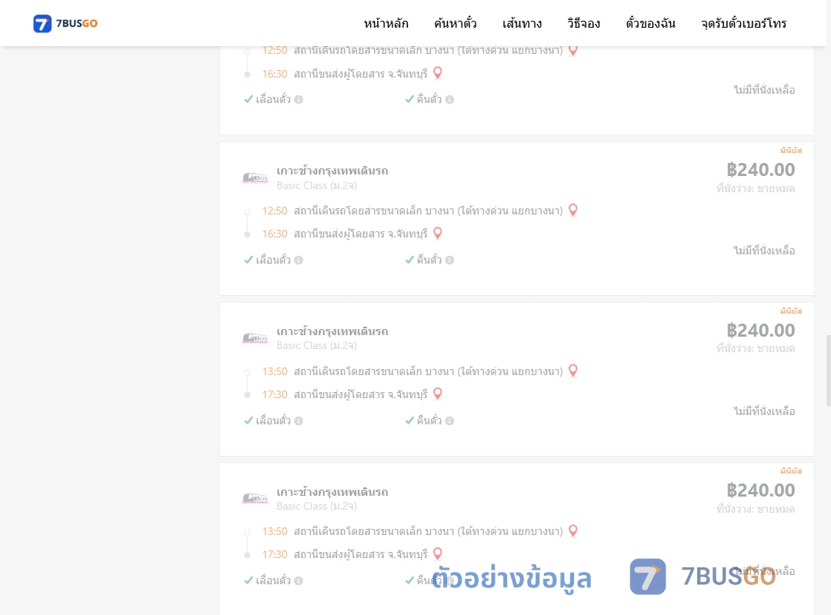This screenshot has width=831, height=615.
Task: Click the เลื่อนตั๋ว info icon in the first 13:50 card
Action: click(x=299, y=421)
